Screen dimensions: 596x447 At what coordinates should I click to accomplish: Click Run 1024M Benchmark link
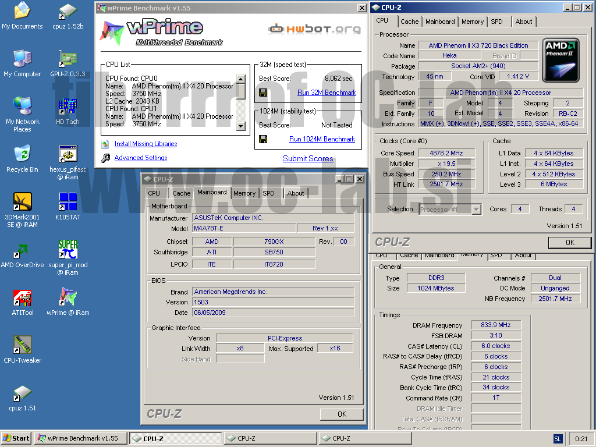(x=322, y=139)
